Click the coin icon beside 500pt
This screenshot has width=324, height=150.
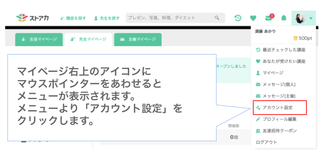(x=295, y=38)
